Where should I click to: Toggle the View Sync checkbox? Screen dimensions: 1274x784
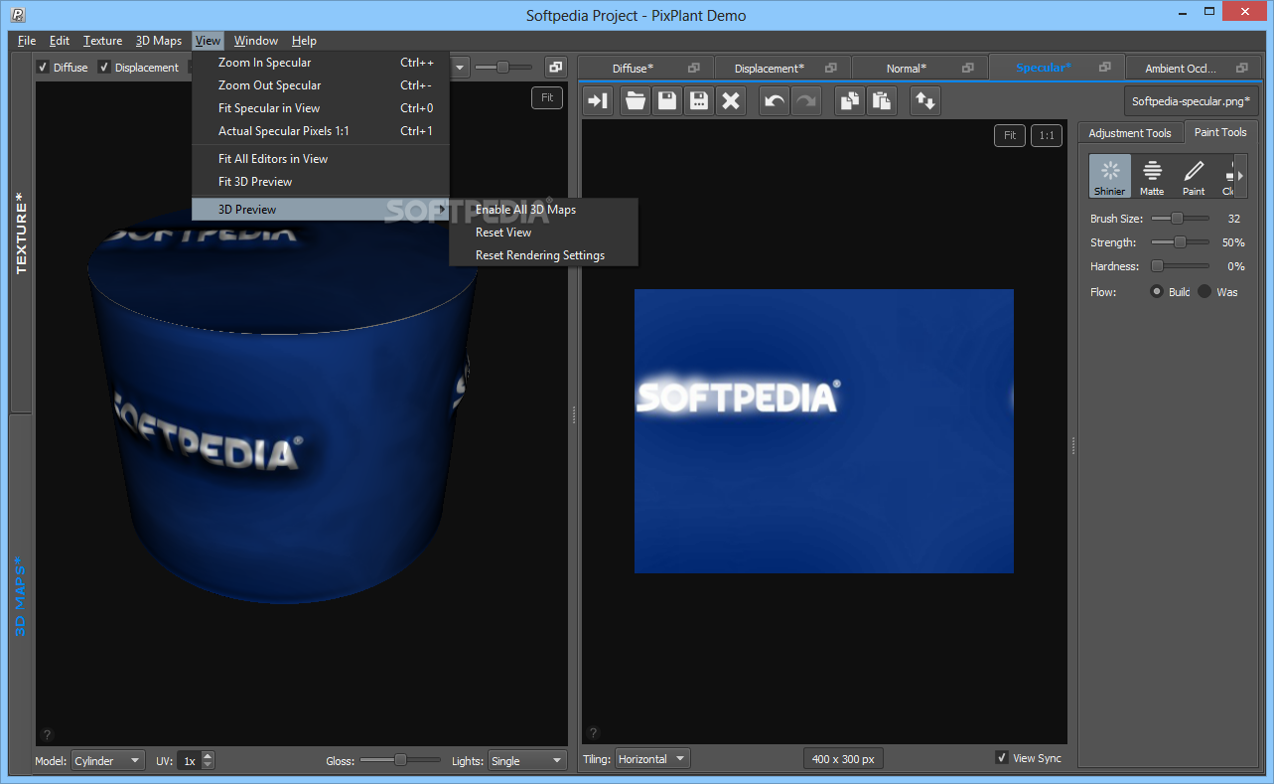tap(1002, 758)
